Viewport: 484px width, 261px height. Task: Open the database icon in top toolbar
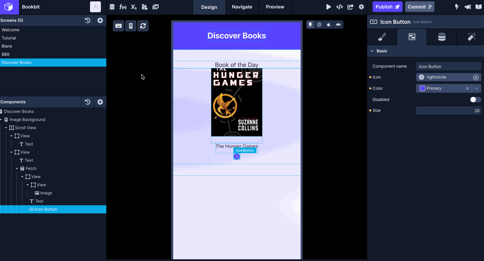coord(112,7)
